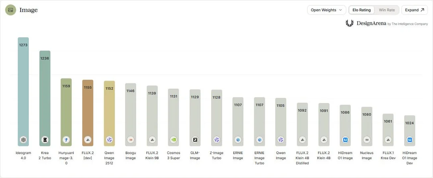Click the HiDream O1 Image logo icon
Image resolution: width=433 pixels, height=178 pixels.
[x=345, y=140]
